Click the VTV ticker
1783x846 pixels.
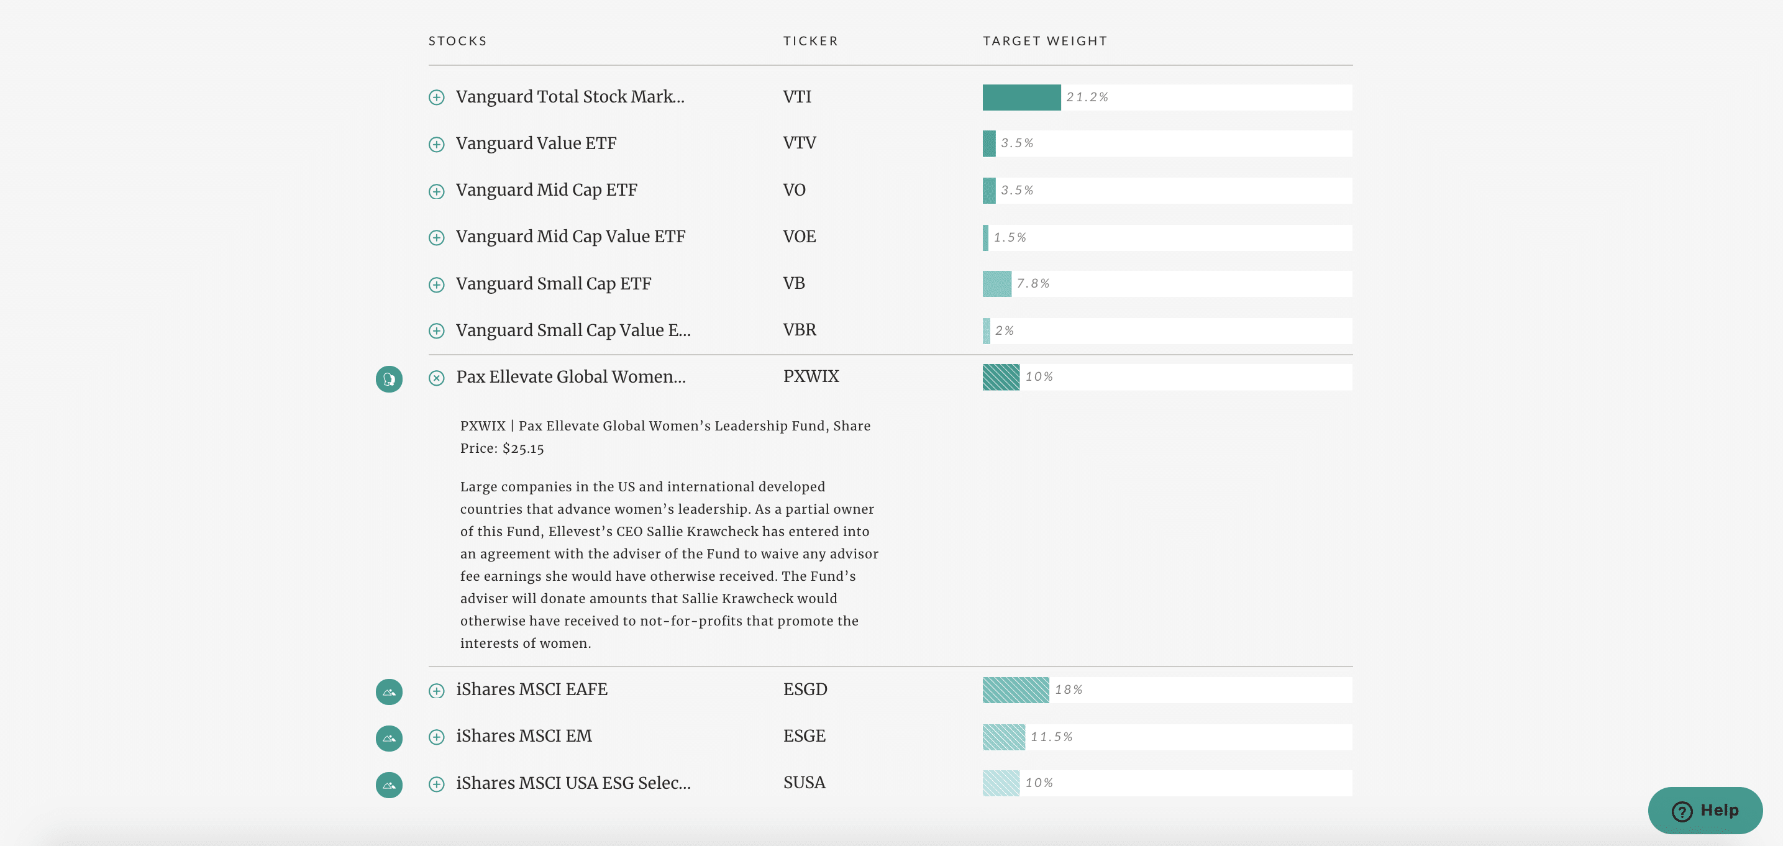pos(800,143)
